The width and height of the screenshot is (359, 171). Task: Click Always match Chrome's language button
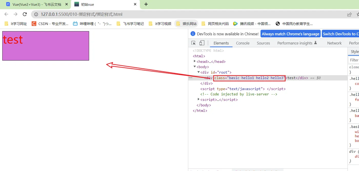point(291,34)
